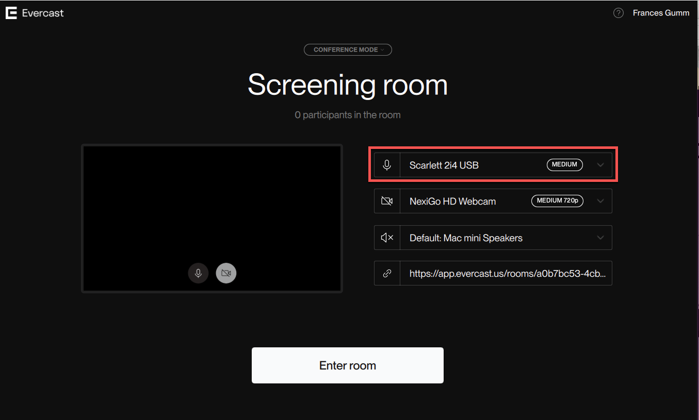Click the Enter room button
The height and width of the screenshot is (420, 699).
348,365
